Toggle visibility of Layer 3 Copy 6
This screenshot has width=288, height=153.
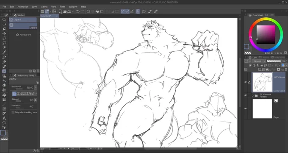coord(246,82)
